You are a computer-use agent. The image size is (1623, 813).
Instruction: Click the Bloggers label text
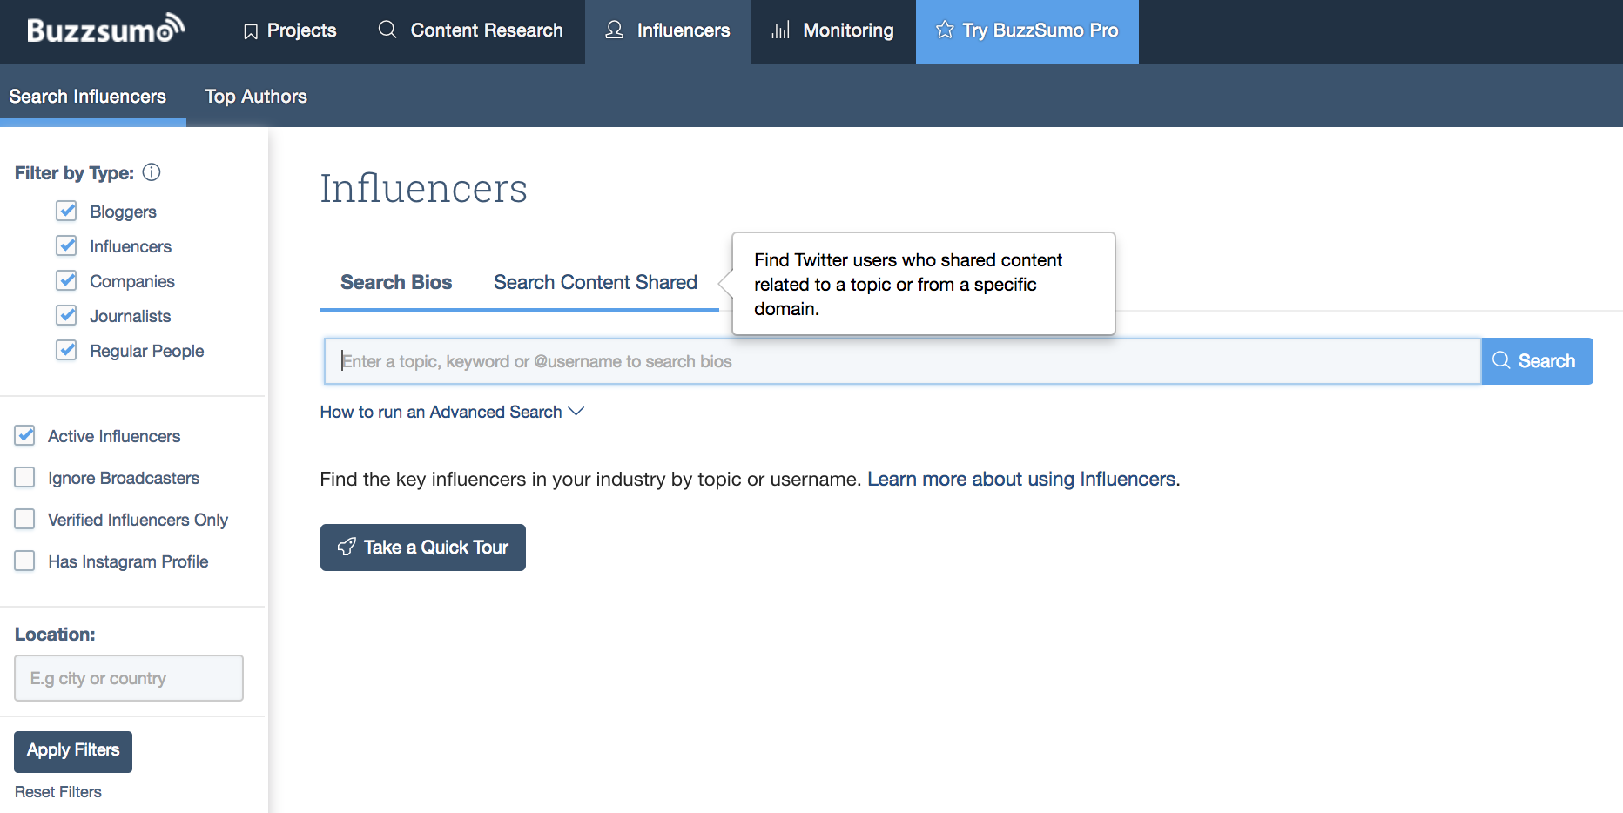coord(123,212)
